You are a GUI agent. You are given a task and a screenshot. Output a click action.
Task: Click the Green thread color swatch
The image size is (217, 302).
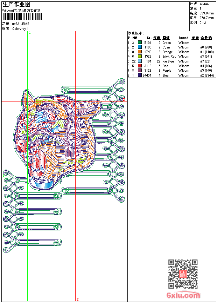pos(140,42)
